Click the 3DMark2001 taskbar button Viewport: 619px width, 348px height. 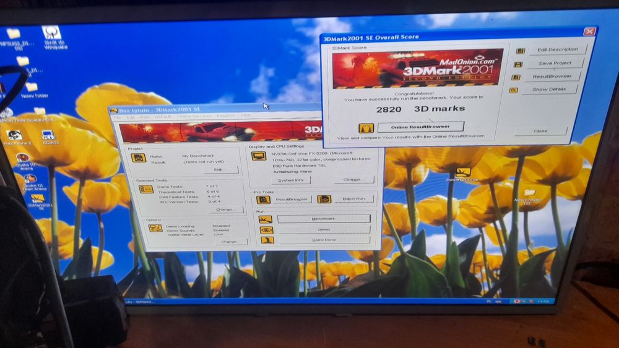coord(141,302)
